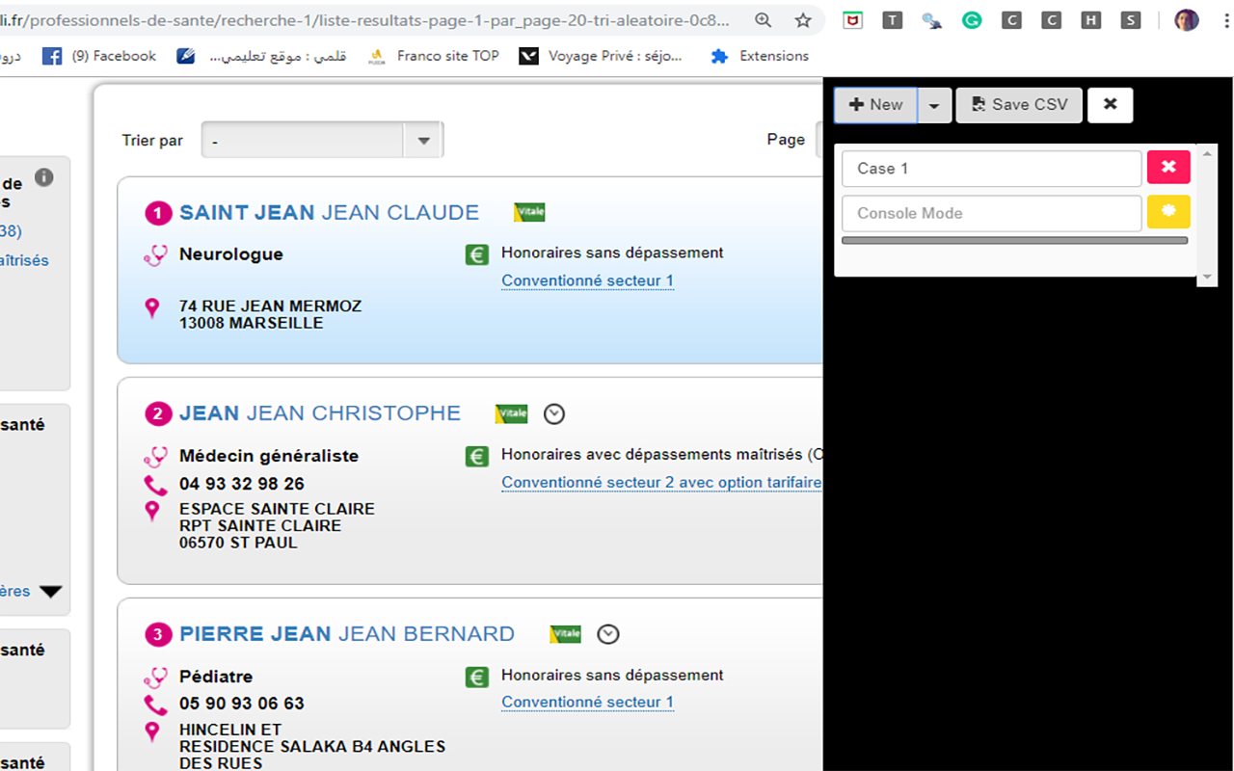This screenshot has height=771, width=1234.
Task: Click the yellow gear button beside Console Mode
Action: pyautogui.click(x=1168, y=212)
